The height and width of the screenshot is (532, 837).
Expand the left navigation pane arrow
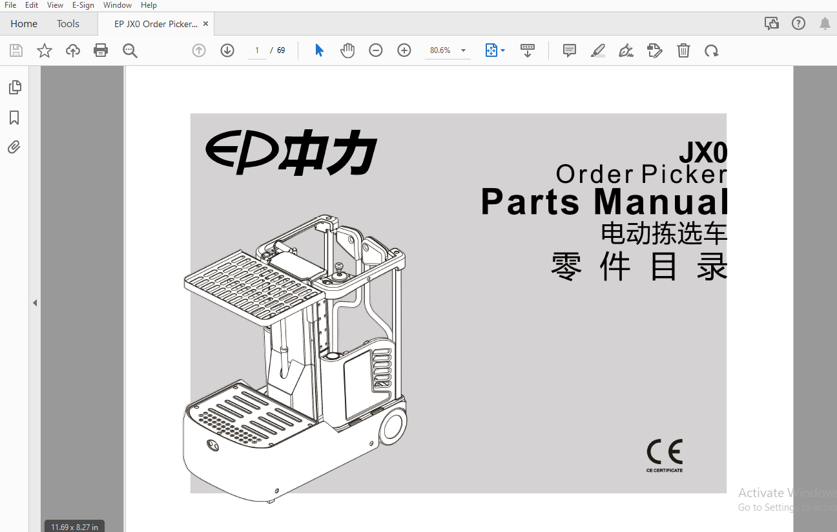[35, 303]
